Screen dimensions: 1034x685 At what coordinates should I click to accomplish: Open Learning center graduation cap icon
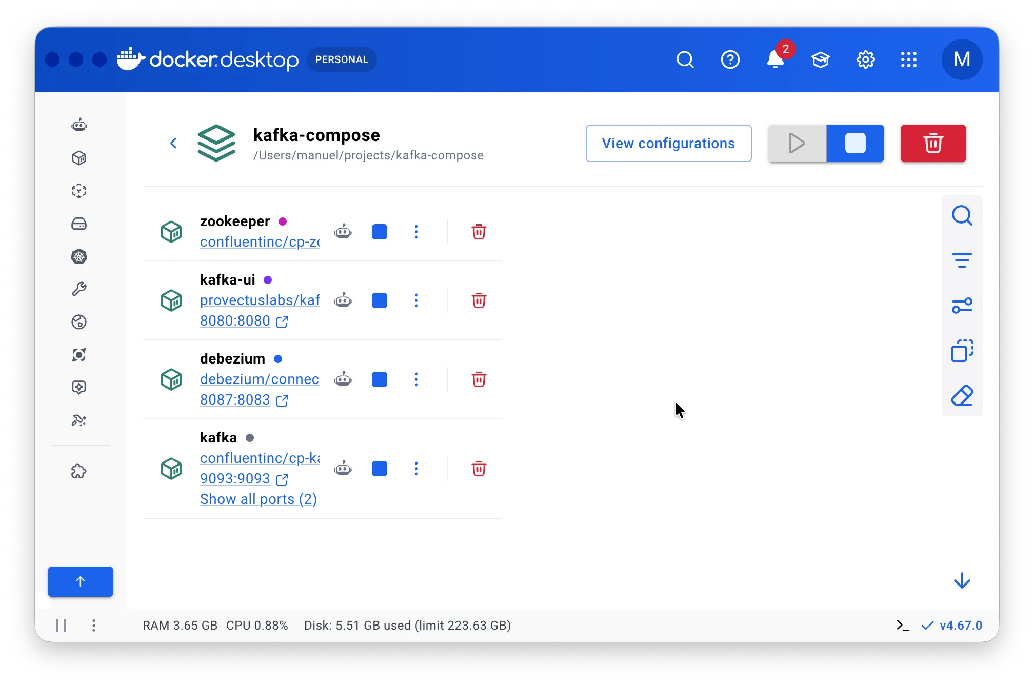821,59
